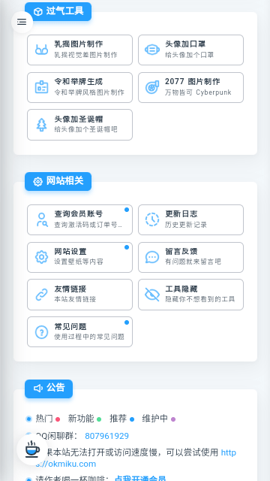Click the 过气工具 section header tab
The image size is (270, 481).
[x=58, y=11]
